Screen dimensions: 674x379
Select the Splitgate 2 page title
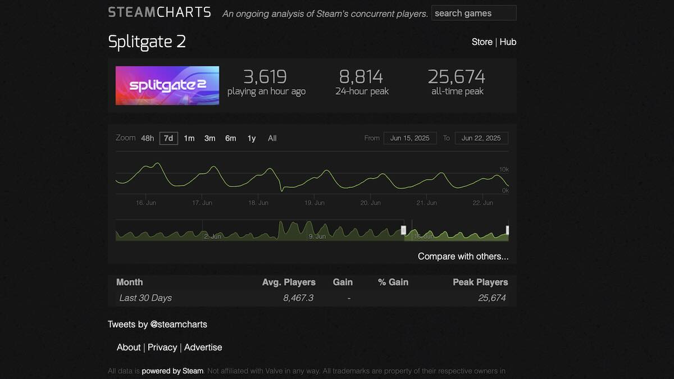(147, 42)
